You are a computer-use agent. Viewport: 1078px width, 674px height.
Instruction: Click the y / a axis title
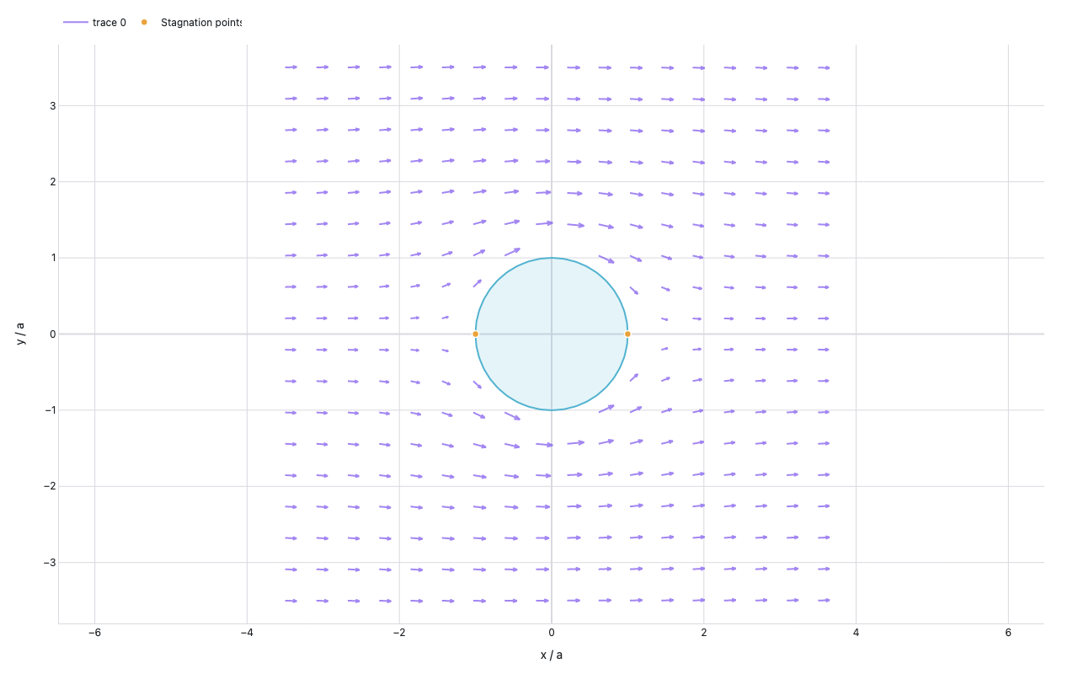(21, 334)
